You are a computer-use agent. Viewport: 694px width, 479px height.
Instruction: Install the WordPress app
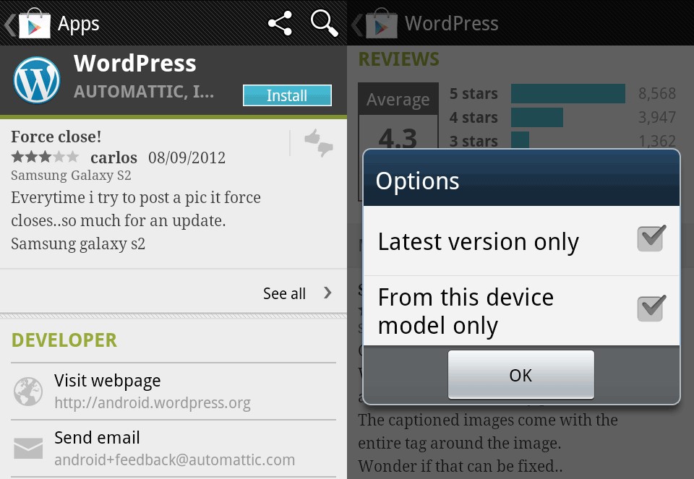coord(287,95)
